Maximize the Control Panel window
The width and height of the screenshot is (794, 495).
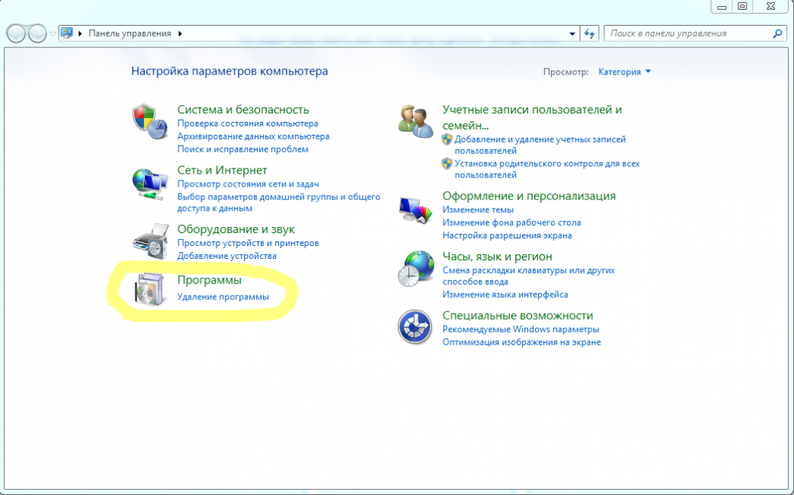(742, 7)
